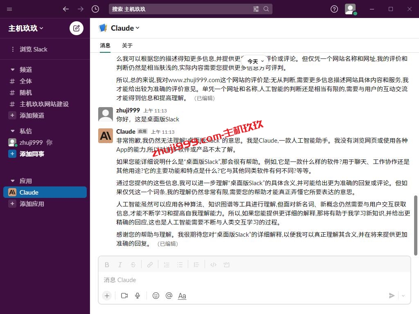Switch to the 关于 tab

pos(127,45)
